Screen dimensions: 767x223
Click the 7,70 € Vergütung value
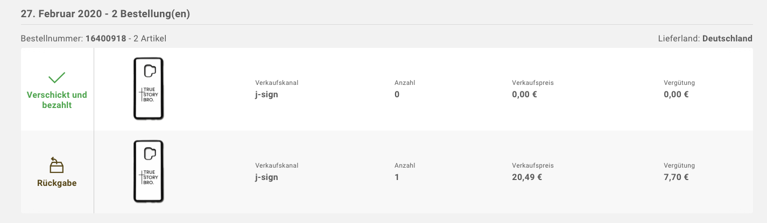676,177
